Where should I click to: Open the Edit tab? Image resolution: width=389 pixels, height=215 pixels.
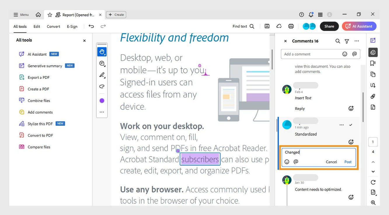point(37,26)
